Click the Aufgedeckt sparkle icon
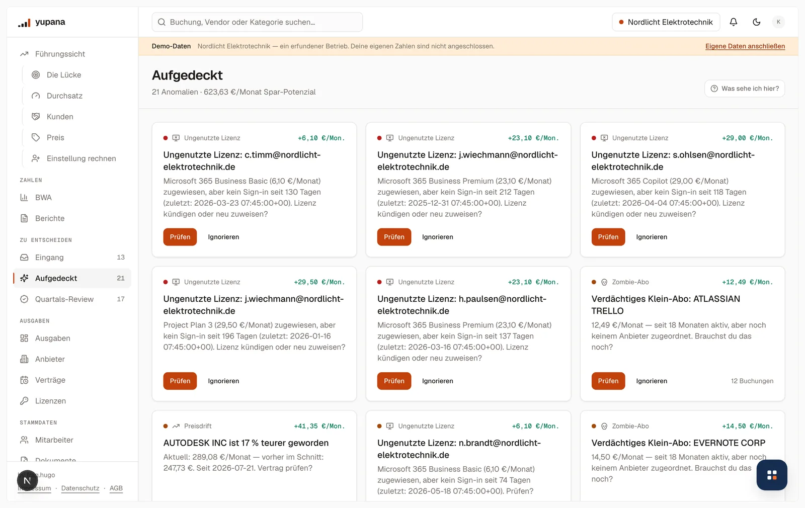 (24, 278)
